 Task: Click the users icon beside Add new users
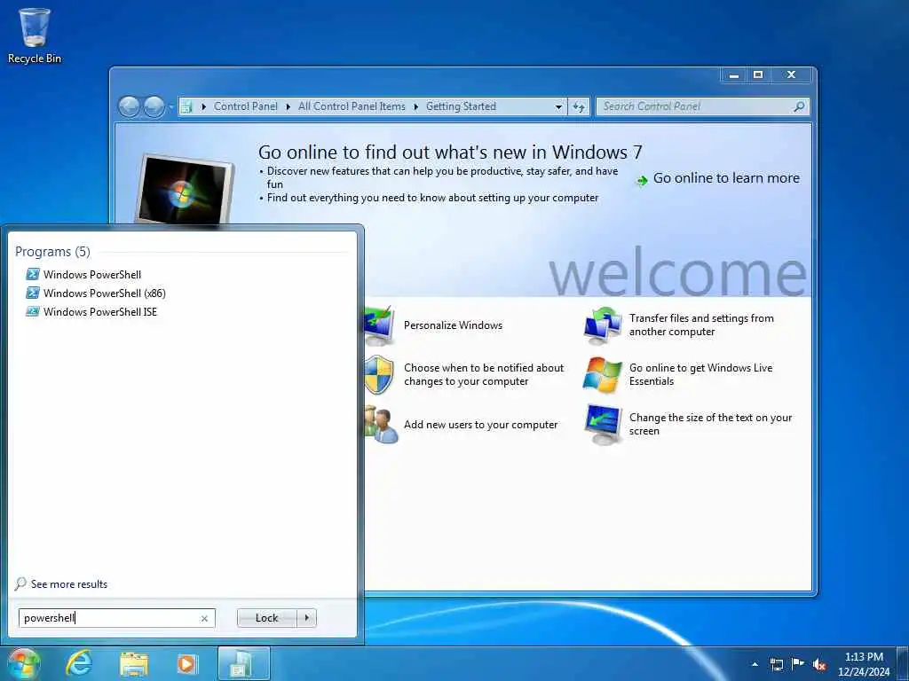(381, 425)
